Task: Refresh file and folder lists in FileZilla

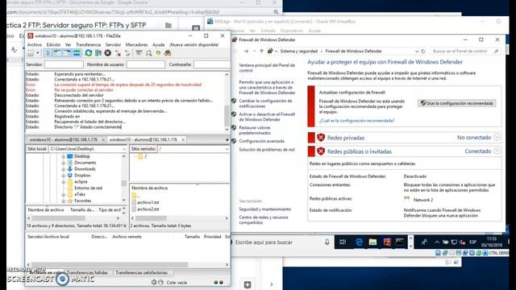Action: pos(88,53)
